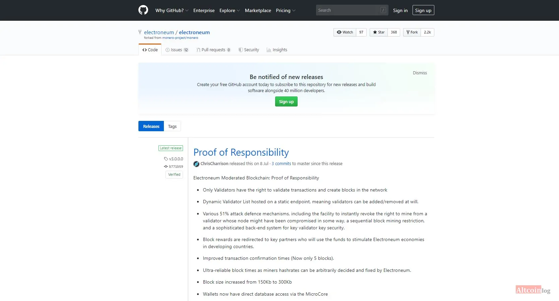
Task: Expand the Pricing dropdown menu
Action: [286, 10]
